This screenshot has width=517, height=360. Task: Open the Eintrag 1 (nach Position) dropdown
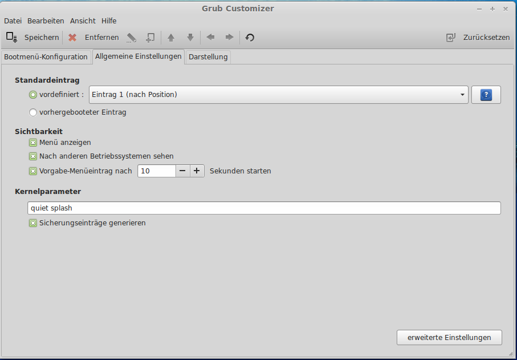click(x=279, y=95)
